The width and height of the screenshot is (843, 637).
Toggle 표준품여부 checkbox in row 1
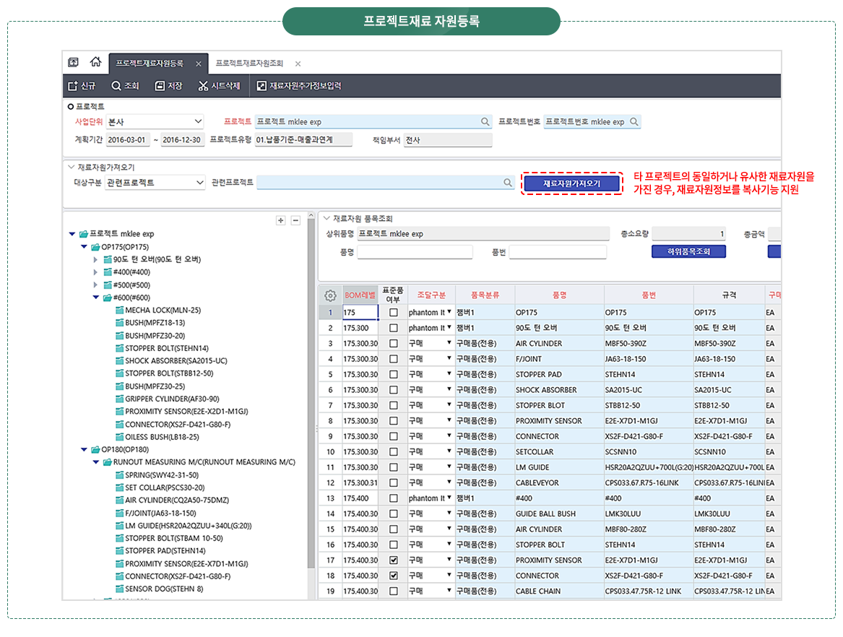(x=394, y=312)
